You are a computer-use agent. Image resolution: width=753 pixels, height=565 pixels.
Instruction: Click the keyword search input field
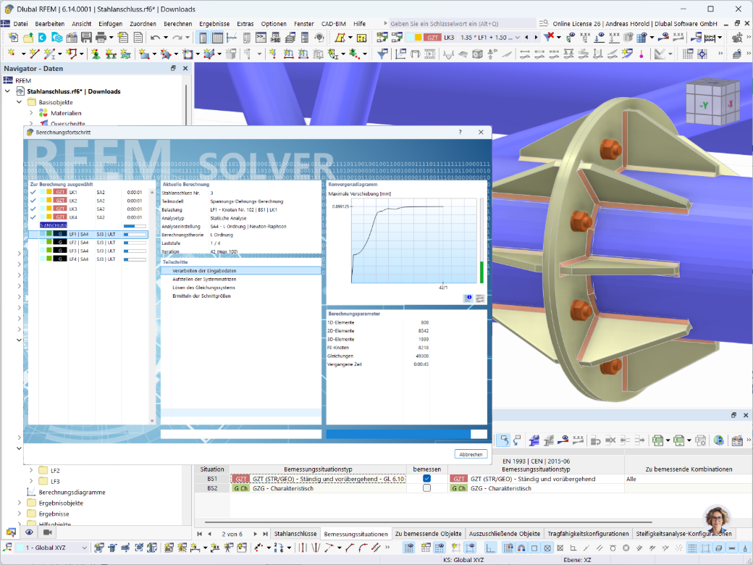coord(463,23)
